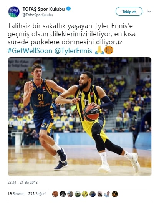Click the Takip et follow button

(x=129, y=12)
